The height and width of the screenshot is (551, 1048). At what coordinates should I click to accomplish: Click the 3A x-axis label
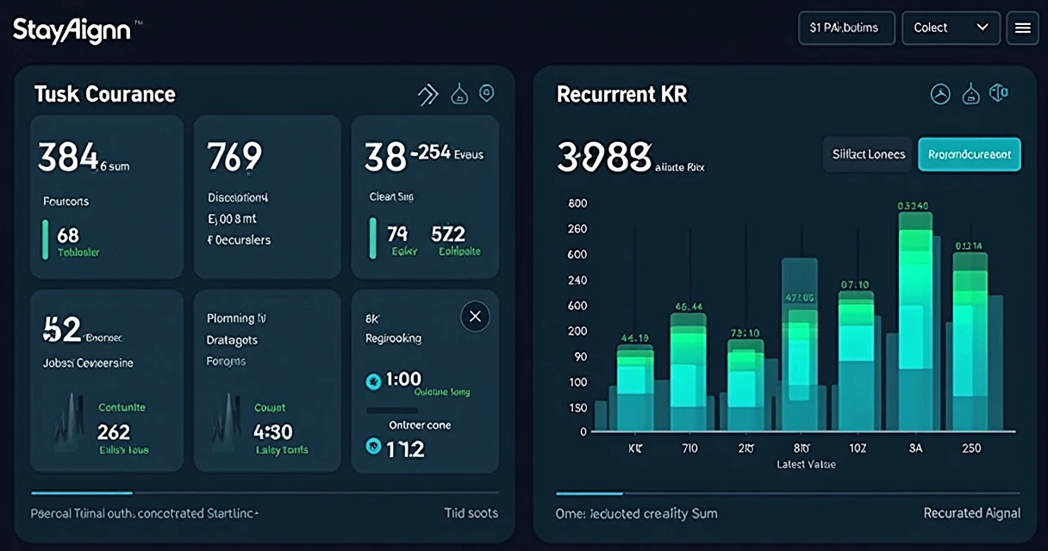coord(916,449)
